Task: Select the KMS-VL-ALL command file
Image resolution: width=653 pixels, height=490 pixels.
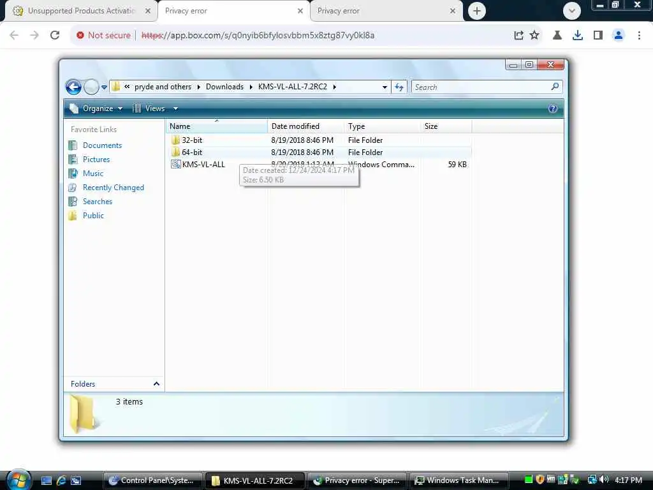Action: (x=198, y=164)
